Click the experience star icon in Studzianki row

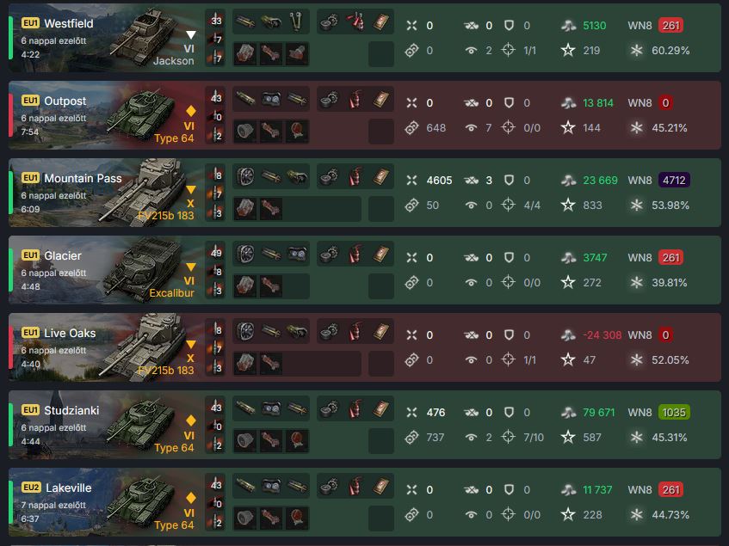point(568,438)
